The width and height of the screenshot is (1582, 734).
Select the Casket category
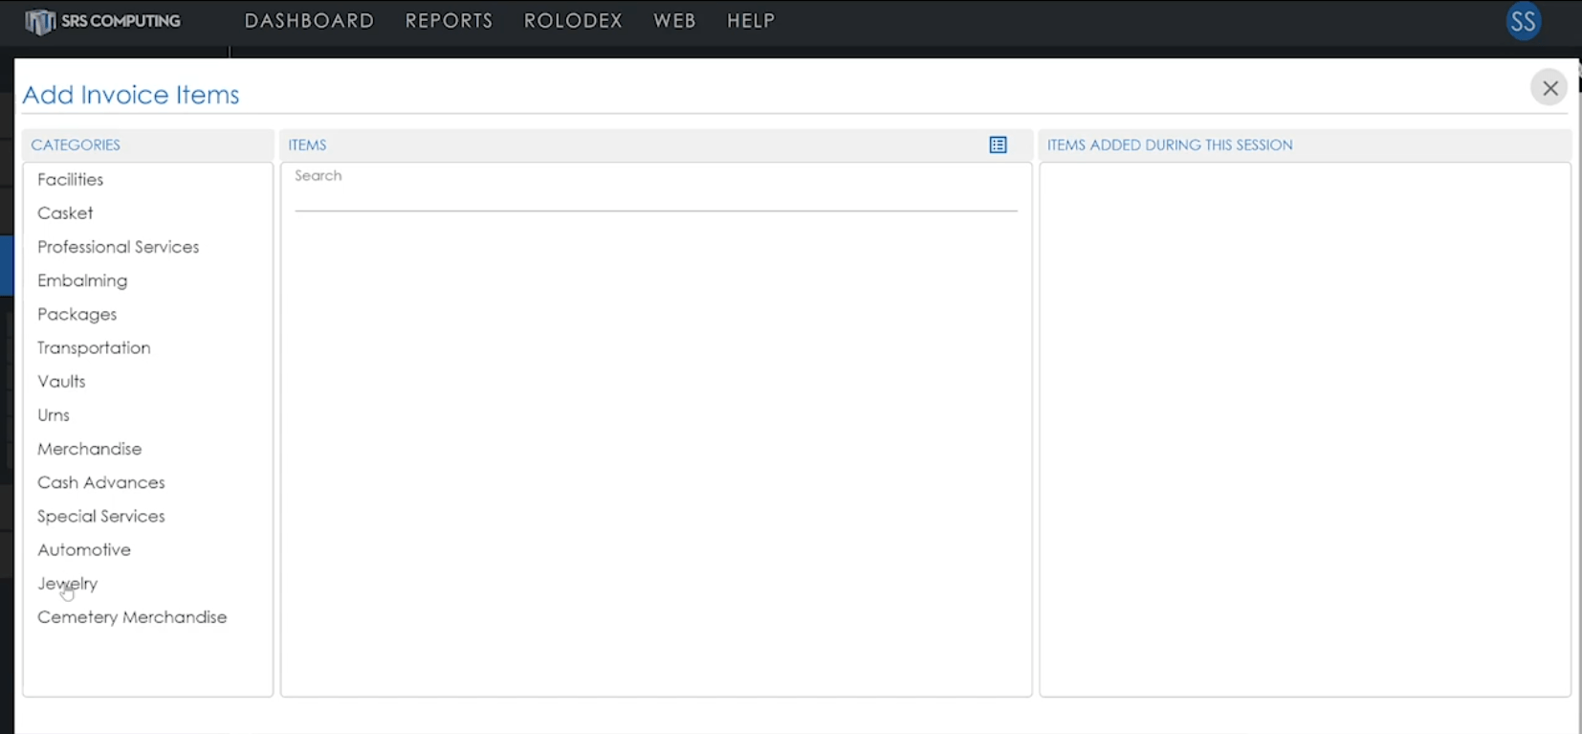coord(65,212)
